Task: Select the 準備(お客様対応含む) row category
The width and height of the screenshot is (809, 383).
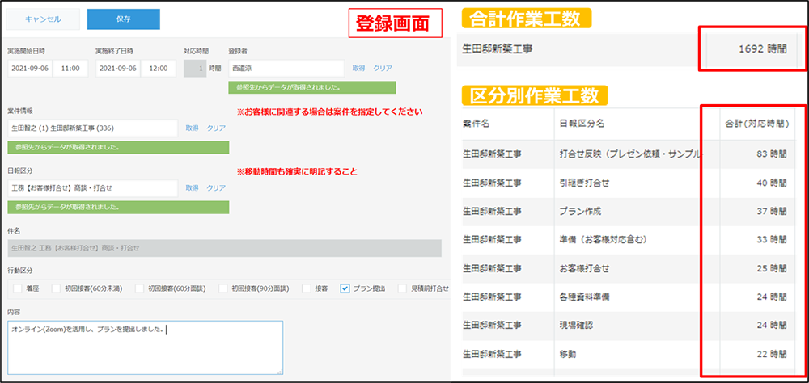Action: 603,240
